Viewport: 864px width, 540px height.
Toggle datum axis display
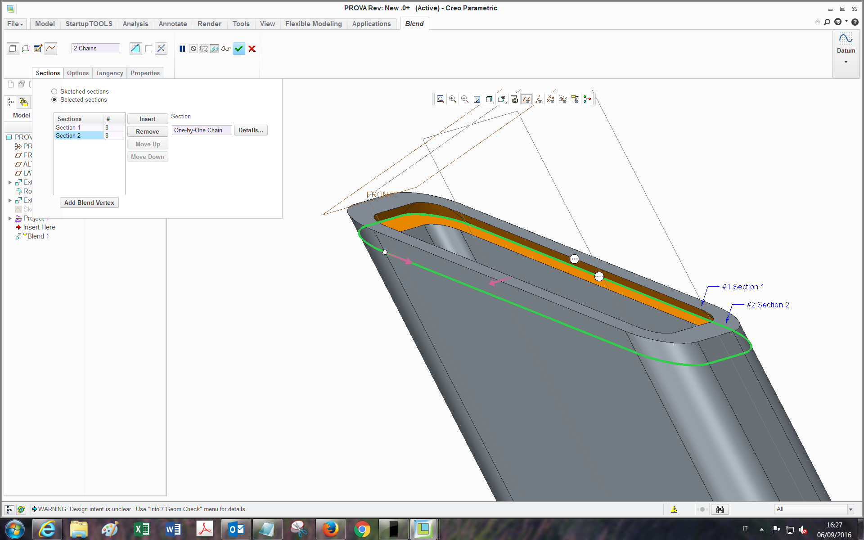tap(539, 99)
